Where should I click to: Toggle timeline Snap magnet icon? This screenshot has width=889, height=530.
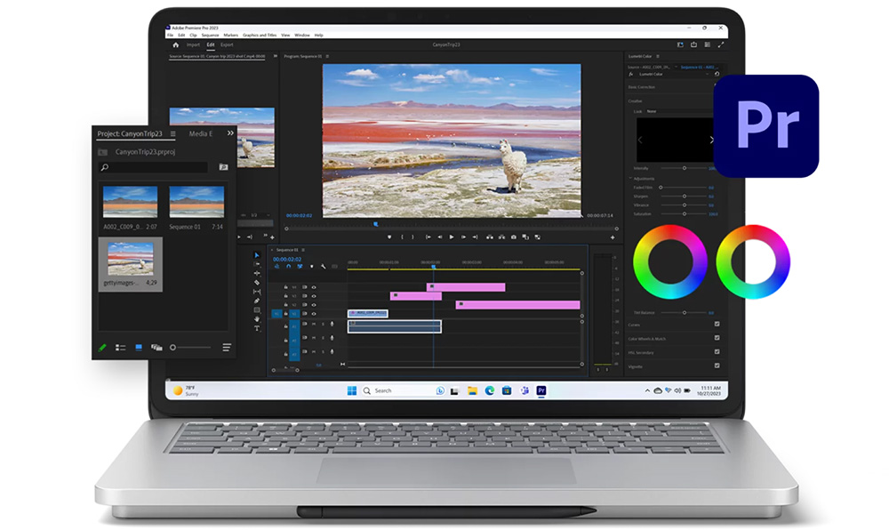(288, 267)
